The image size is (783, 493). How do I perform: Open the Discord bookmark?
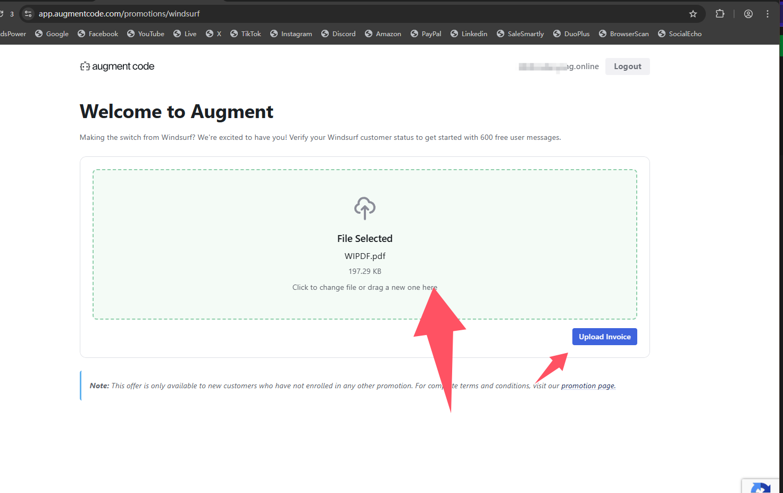(x=338, y=34)
